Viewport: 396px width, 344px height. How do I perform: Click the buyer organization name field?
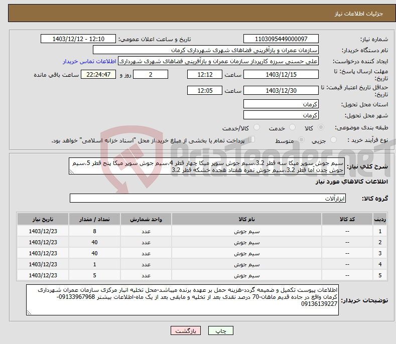pos(206,50)
